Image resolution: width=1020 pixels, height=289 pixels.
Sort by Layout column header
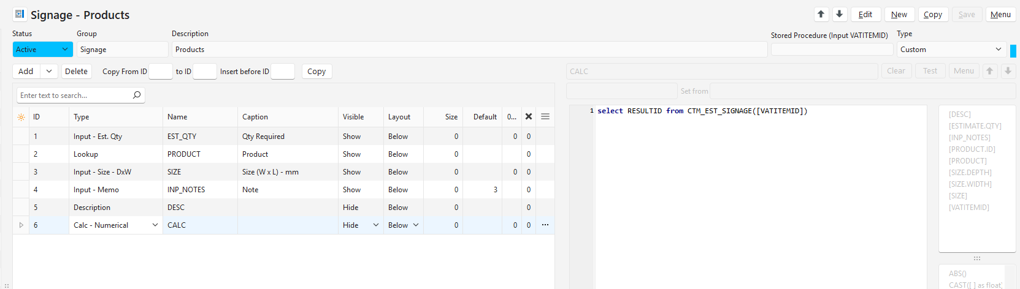point(403,117)
